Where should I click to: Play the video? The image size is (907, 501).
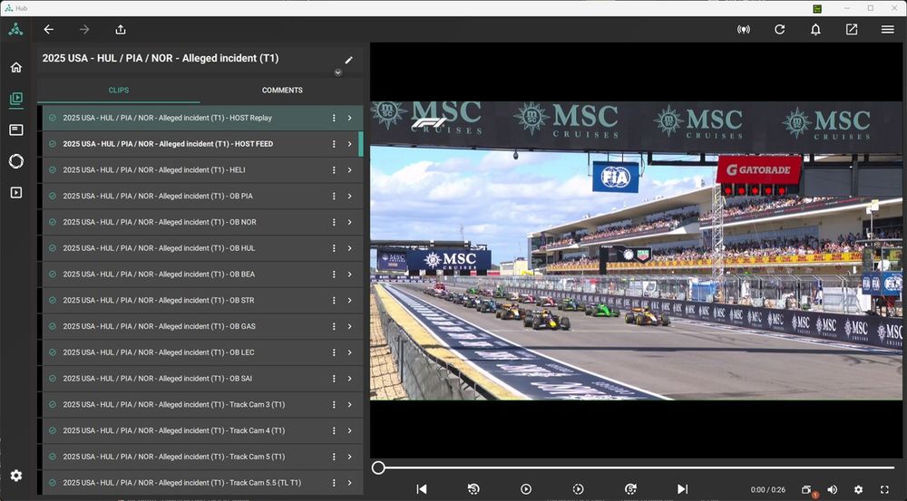(526, 489)
